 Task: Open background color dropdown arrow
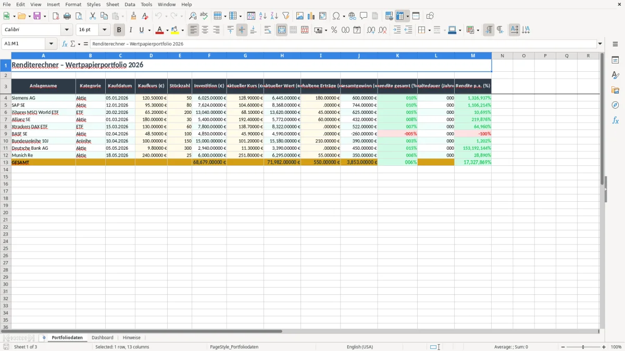pyautogui.click(x=182, y=30)
